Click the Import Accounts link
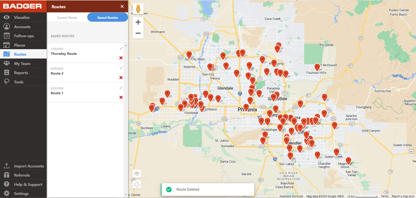This screenshot has width=416, height=198. [x=23, y=166]
